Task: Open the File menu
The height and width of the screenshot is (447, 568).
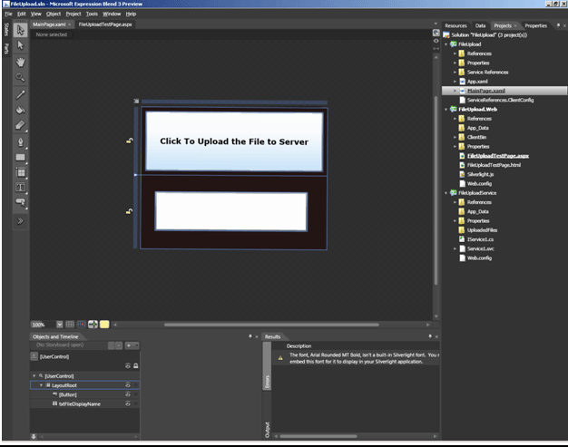Action: (9, 14)
